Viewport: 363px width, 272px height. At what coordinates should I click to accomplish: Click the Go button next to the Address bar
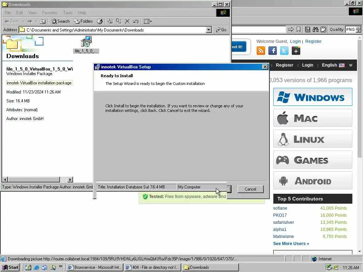(221, 30)
